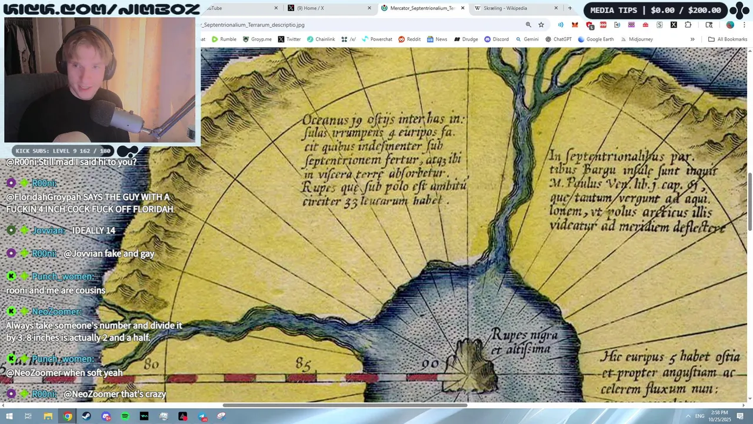
Task: Open Task View on the taskbar
Action: pos(28,416)
